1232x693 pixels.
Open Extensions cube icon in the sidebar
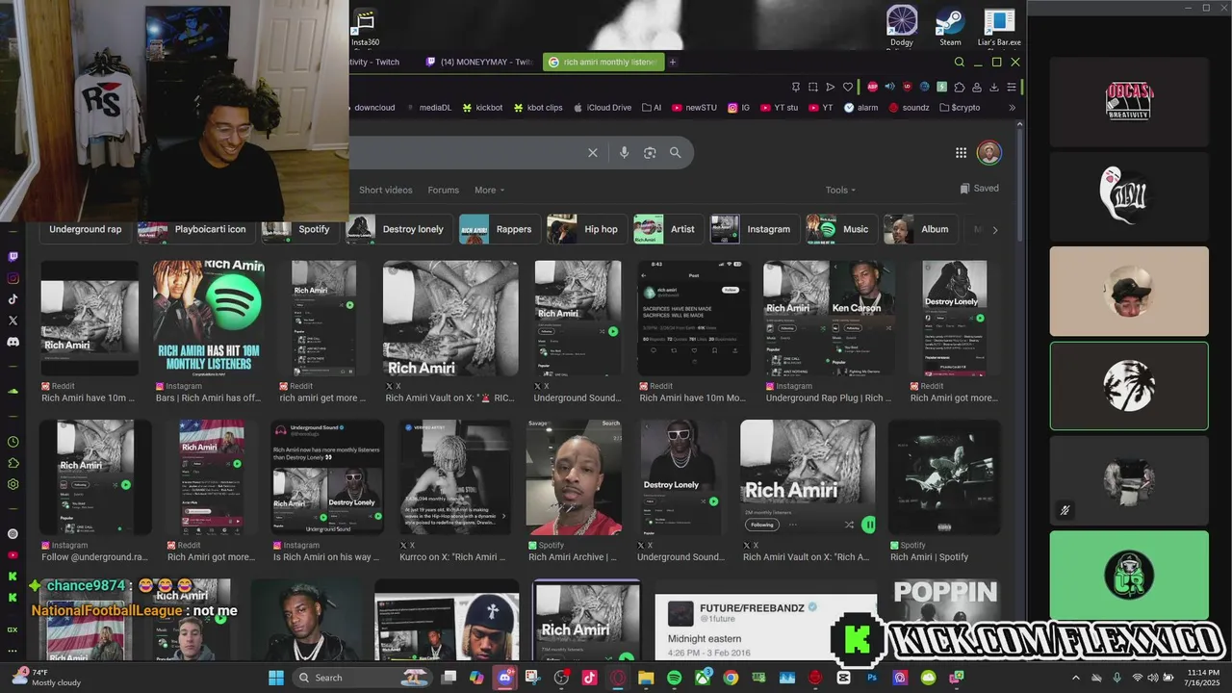coord(13,463)
